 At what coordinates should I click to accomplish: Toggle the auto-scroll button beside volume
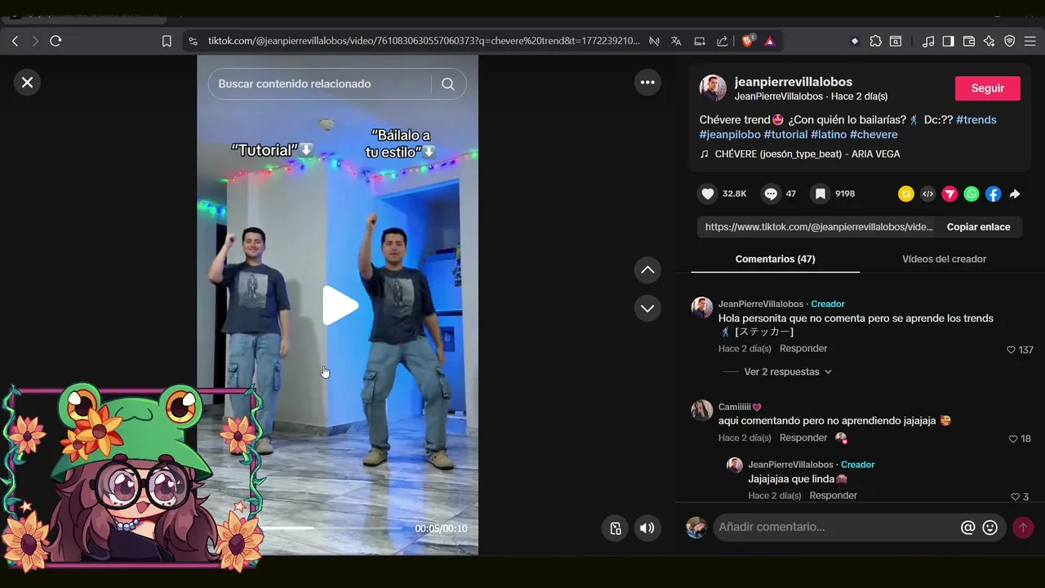point(616,528)
